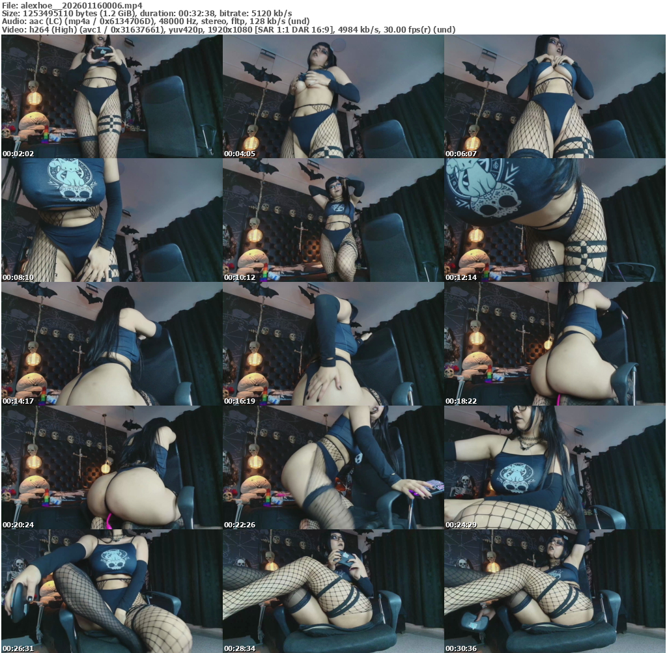Open the frame stamped 00:10:12

[x=333, y=220]
